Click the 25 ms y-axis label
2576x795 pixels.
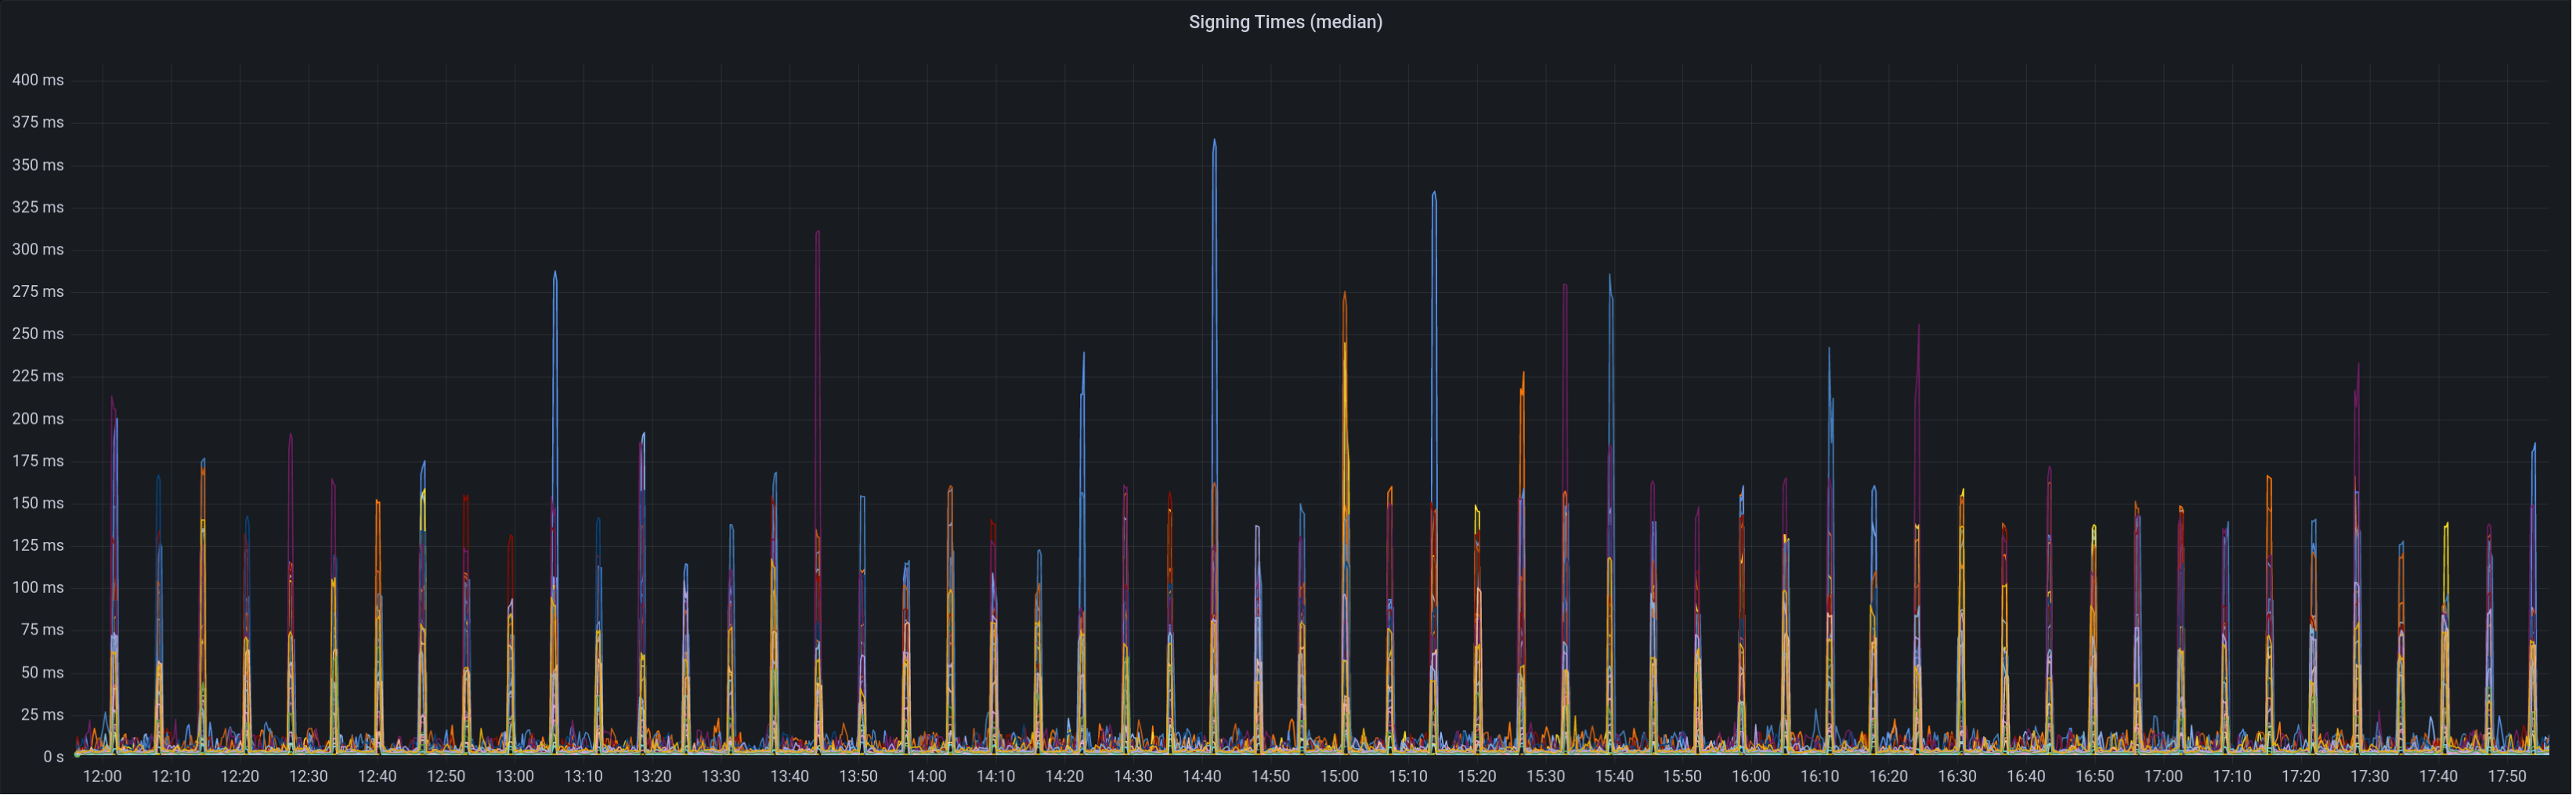pos(42,714)
